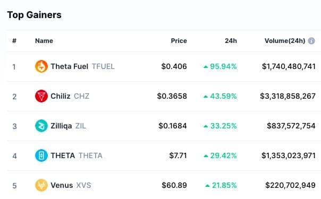Sort table by Name column header
321x199 pixels.
click(44, 41)
